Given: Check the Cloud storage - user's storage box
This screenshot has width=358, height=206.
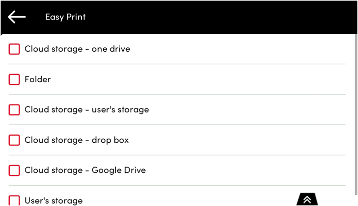Looking at the screenshot, I should click(15, 110).
